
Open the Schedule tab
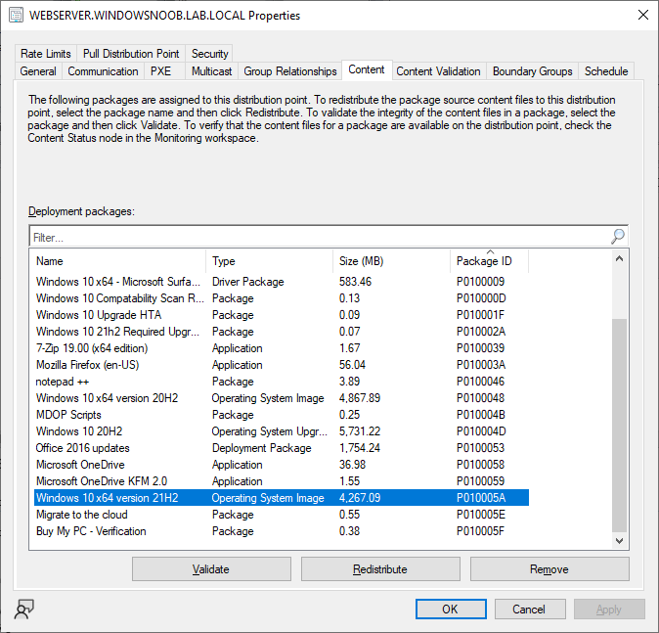[606, 71]
